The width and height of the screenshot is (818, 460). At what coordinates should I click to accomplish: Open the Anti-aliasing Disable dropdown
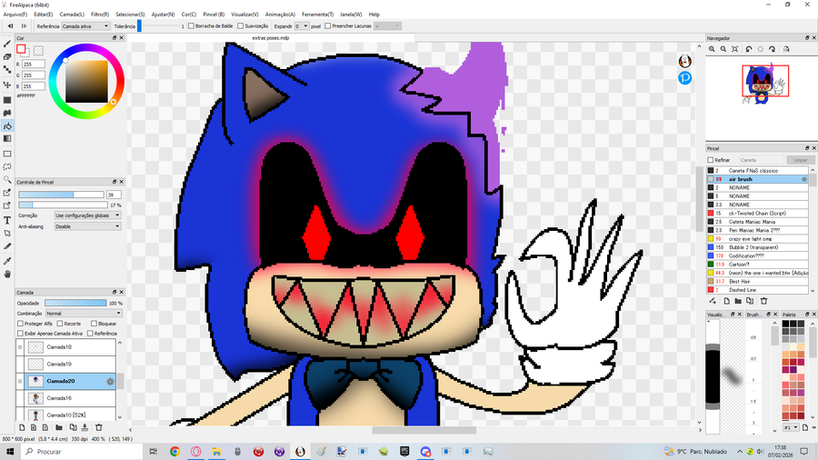click(x=87, y=227)
